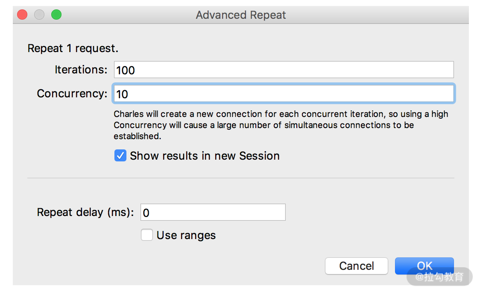Click the 'Iterations:' label
The width and height of the screenshot is (480, 292).
[x=81, y=70]
